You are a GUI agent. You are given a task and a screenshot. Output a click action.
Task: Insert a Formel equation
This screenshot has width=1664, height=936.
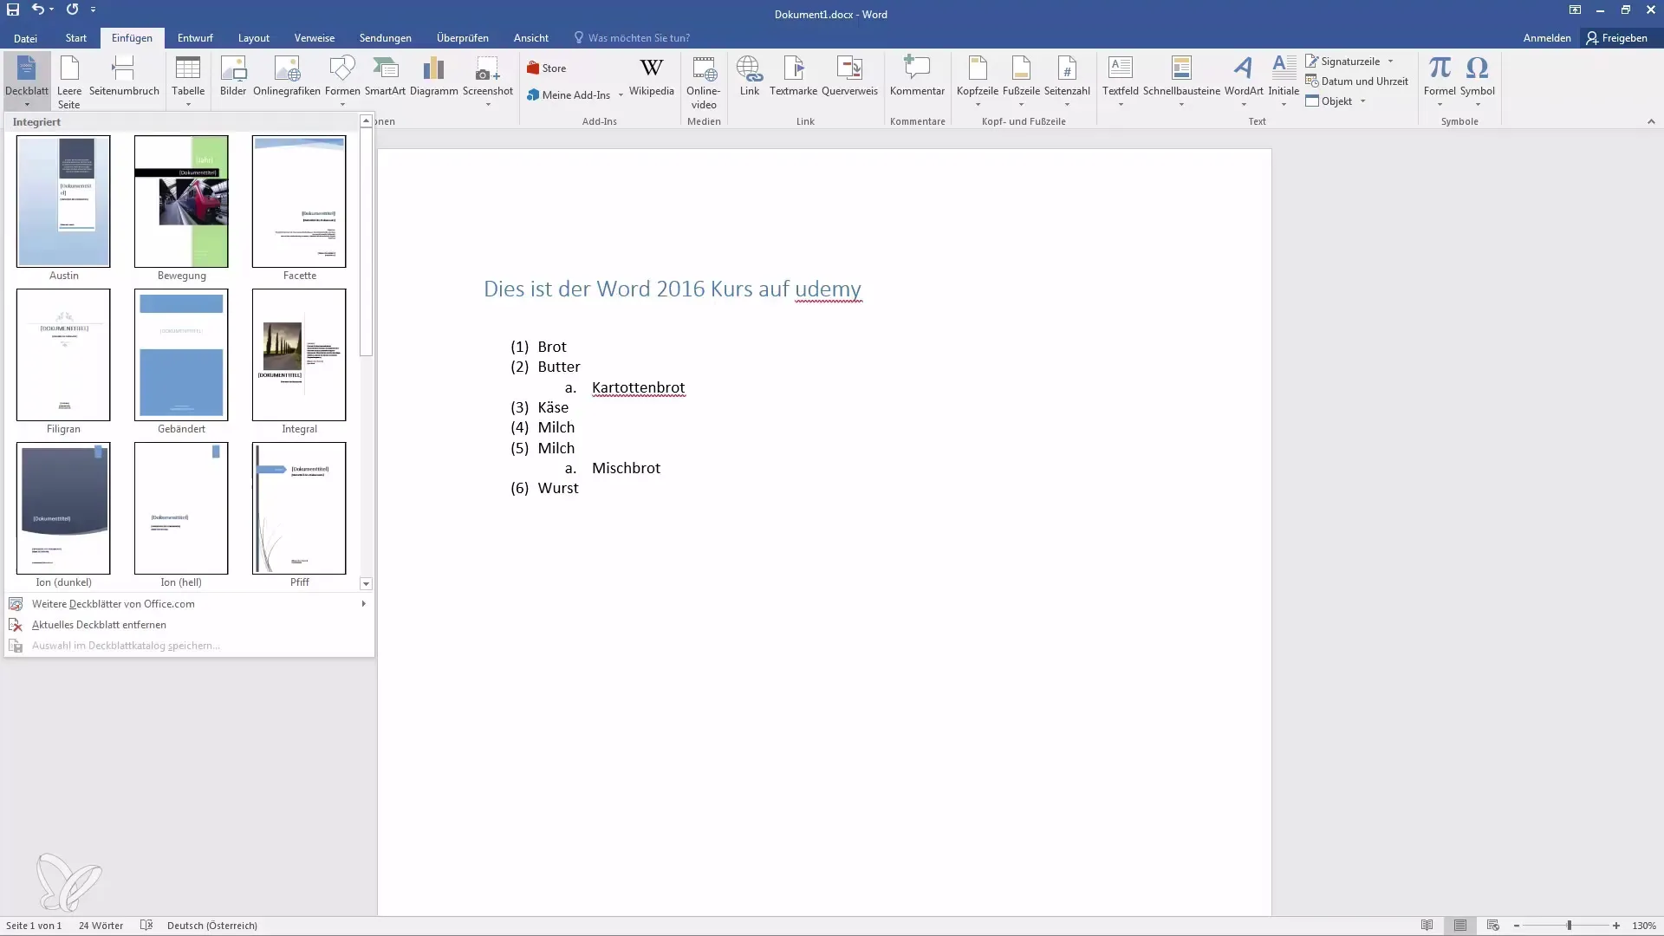[x=1440, y=81]
